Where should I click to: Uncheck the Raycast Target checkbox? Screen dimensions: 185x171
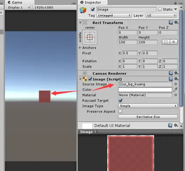point(120,100)
